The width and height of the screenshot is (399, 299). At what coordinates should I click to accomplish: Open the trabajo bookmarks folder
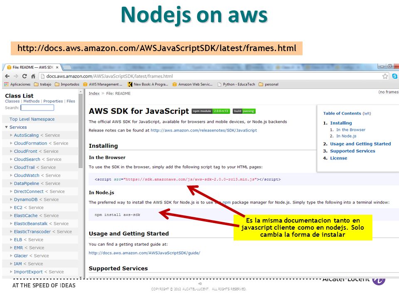click(x=42, y=84)
